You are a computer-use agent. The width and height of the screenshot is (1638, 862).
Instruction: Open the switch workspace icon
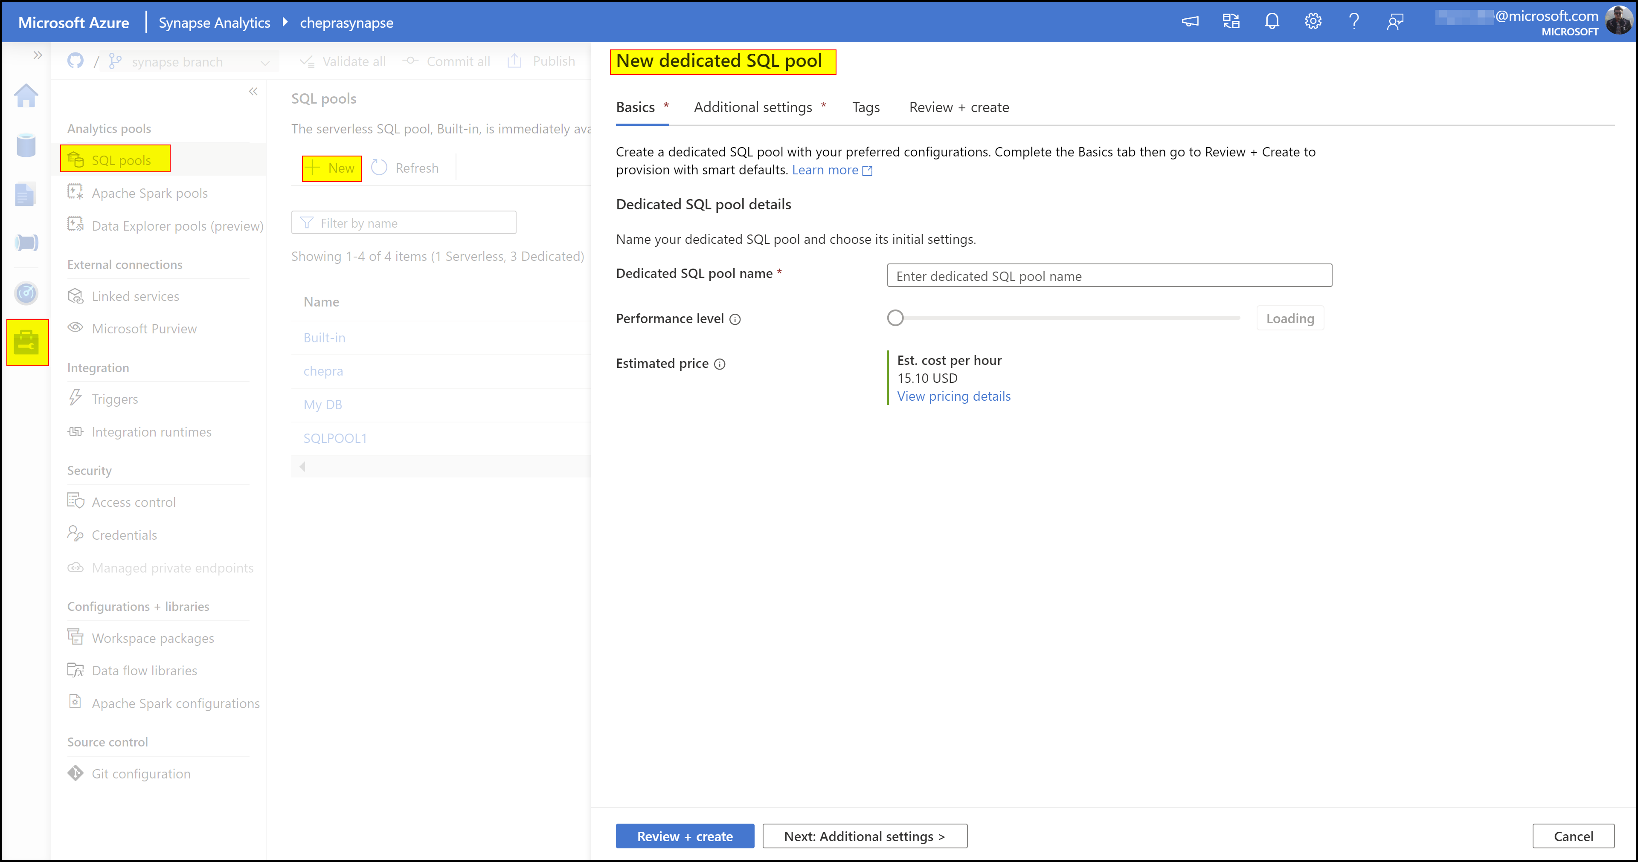pos(1231,22)
